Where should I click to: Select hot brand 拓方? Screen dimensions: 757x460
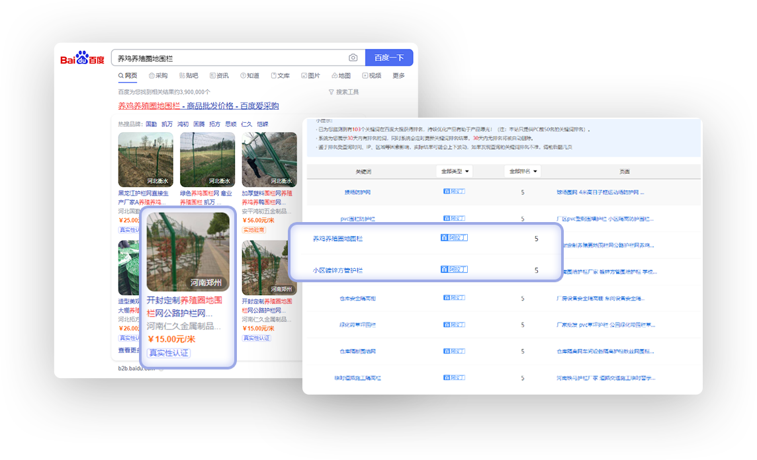(215, 124)
